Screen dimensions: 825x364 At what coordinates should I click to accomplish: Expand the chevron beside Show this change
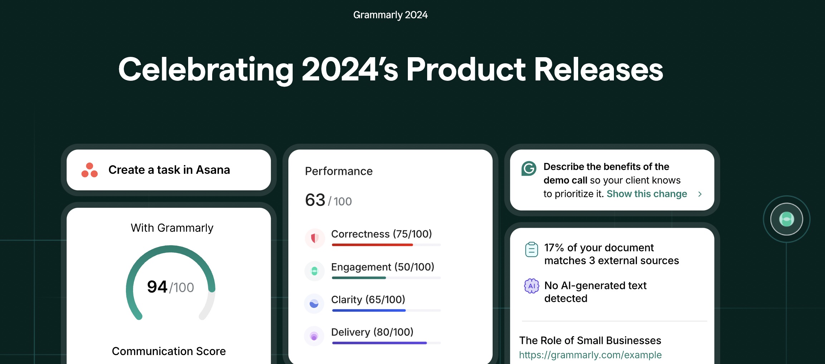pyautogui.click(x=700, y=194)
